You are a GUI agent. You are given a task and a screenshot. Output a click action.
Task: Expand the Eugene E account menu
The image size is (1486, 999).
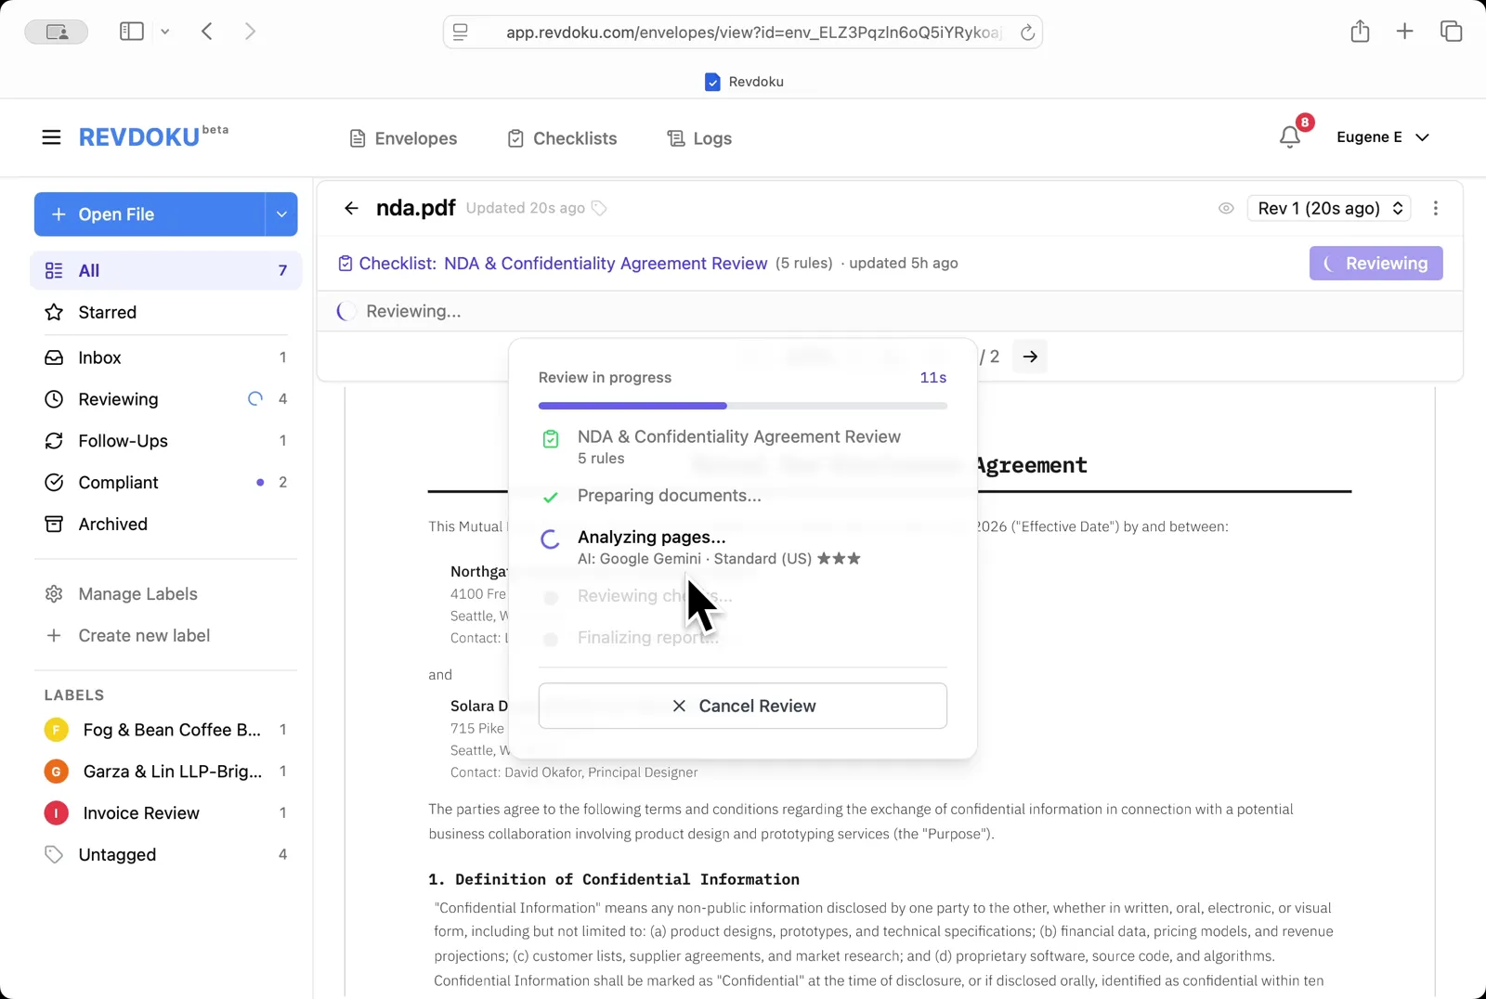[1383, 136]
